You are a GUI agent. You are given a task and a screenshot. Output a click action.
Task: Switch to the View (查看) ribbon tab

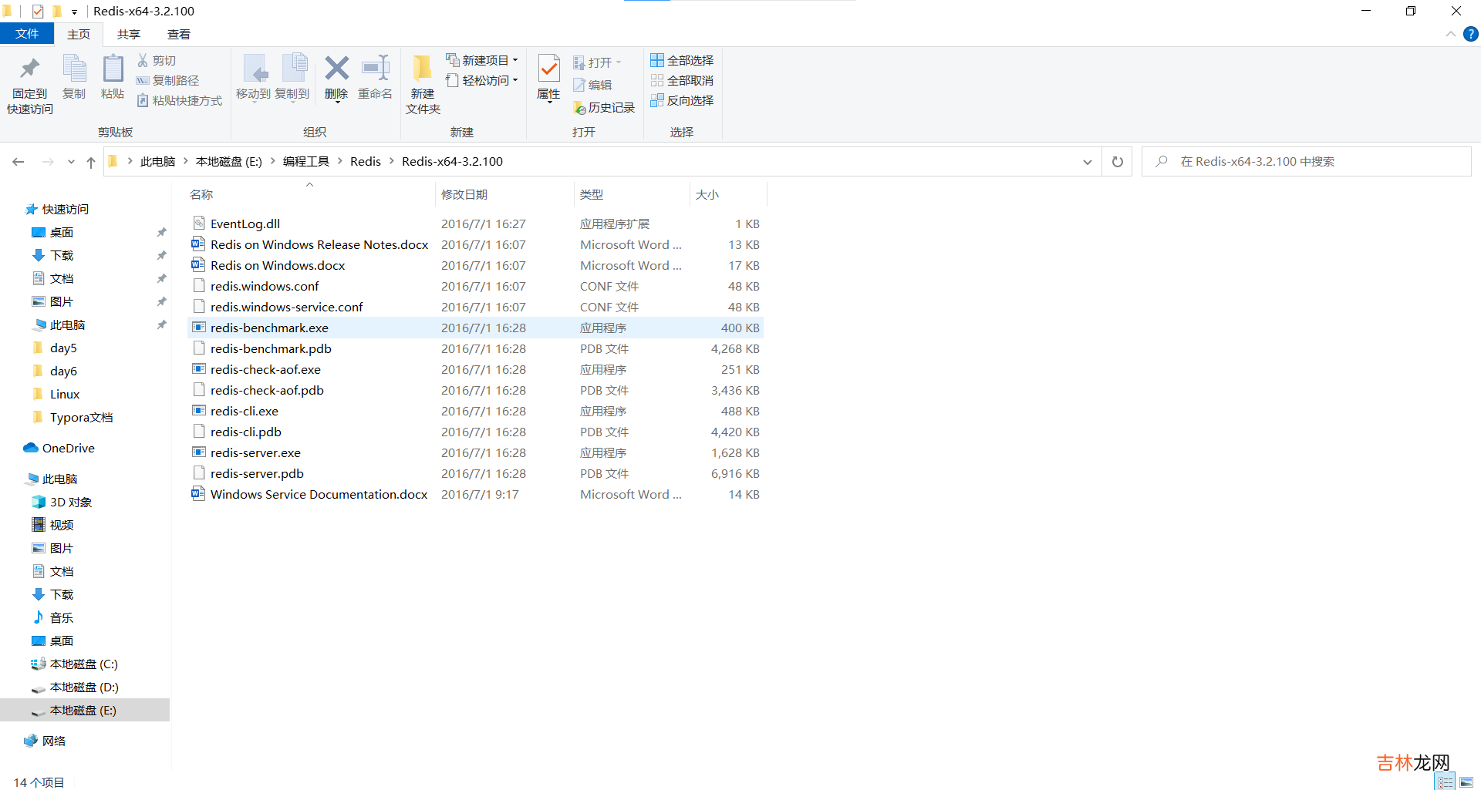179,34
